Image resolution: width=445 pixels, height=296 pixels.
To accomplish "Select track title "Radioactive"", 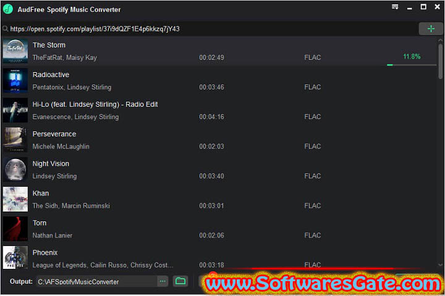I will pos(51,75).
